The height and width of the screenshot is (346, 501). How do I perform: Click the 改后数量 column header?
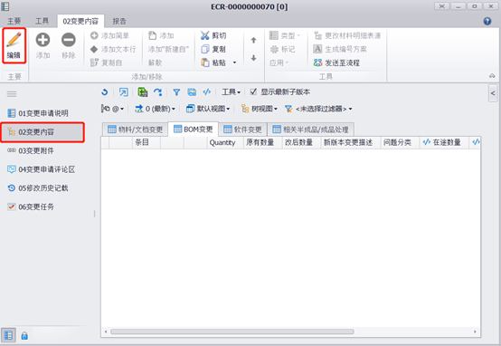(302, 142)
